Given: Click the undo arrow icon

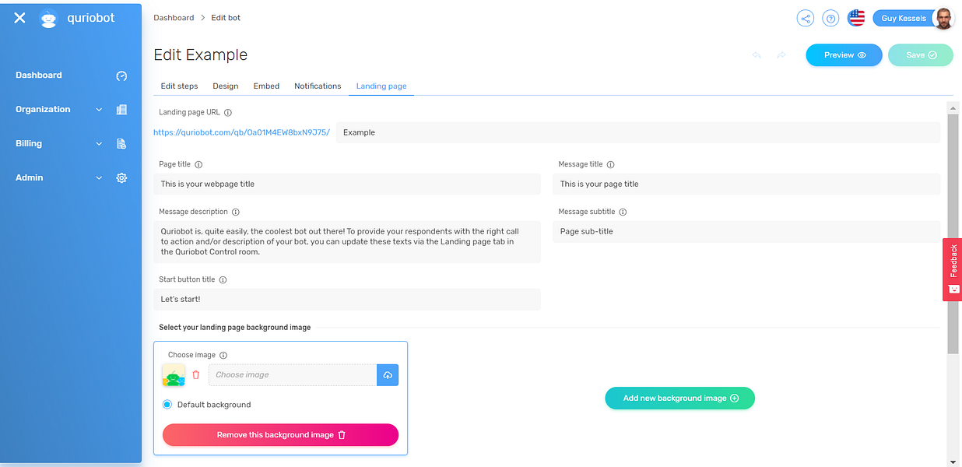Looking at the screenshot, I should [x=756, y=55].
